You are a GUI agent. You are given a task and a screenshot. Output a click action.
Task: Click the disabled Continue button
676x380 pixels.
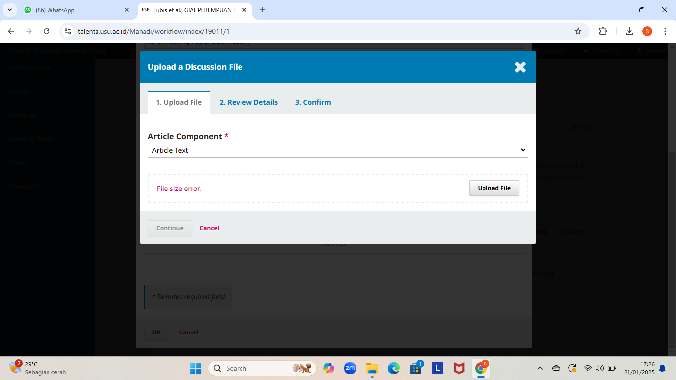point(170,228)
